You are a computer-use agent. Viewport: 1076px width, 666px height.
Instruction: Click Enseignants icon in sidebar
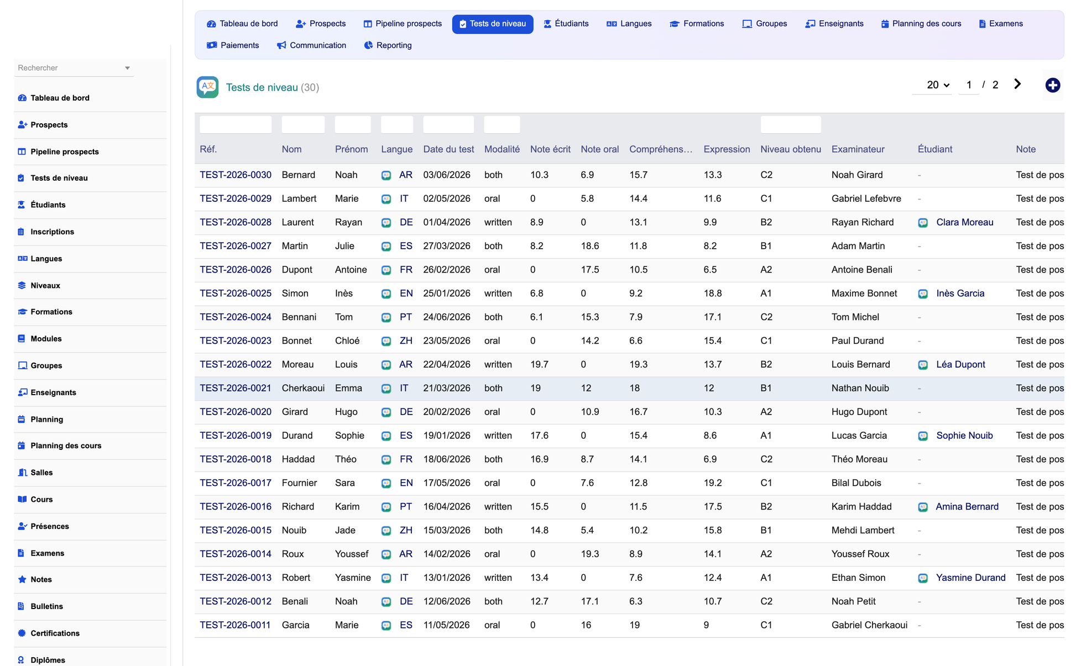coord(22,392)
